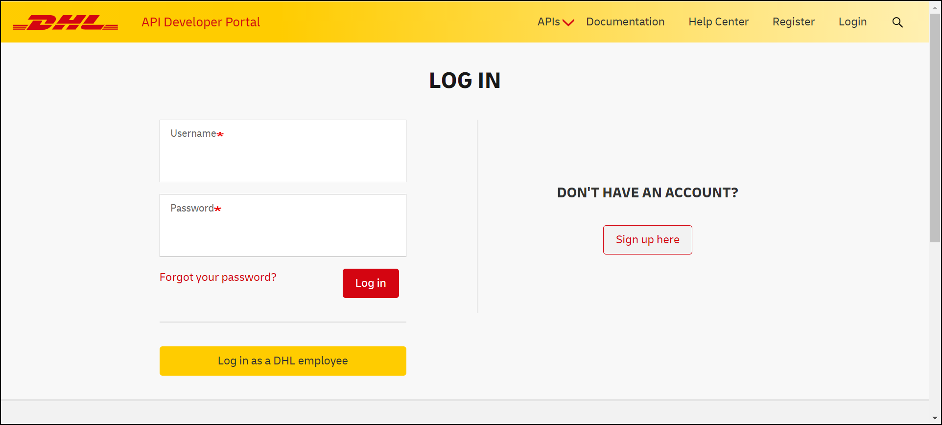The image size is (942, 425).
Task: Click the DHL logo
Action: click(65, 22)
